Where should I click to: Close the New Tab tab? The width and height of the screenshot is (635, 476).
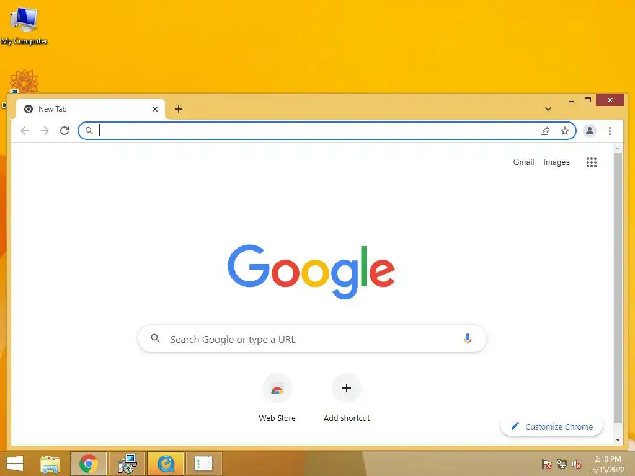click(154, 109)
